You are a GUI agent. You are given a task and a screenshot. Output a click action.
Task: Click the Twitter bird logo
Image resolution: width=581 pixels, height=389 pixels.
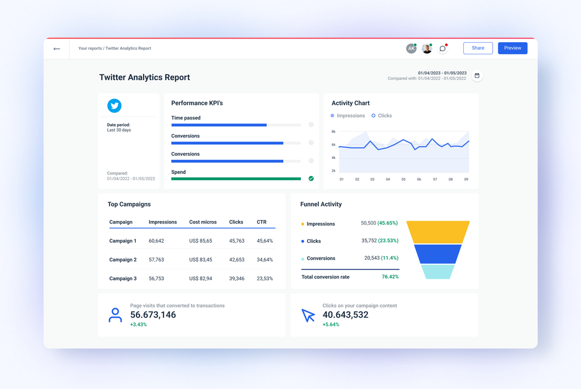pos(114,106)
